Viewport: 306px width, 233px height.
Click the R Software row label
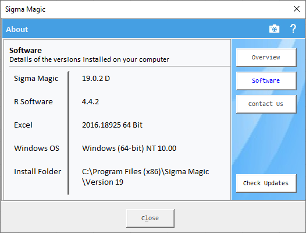click(x=33, y=101)
